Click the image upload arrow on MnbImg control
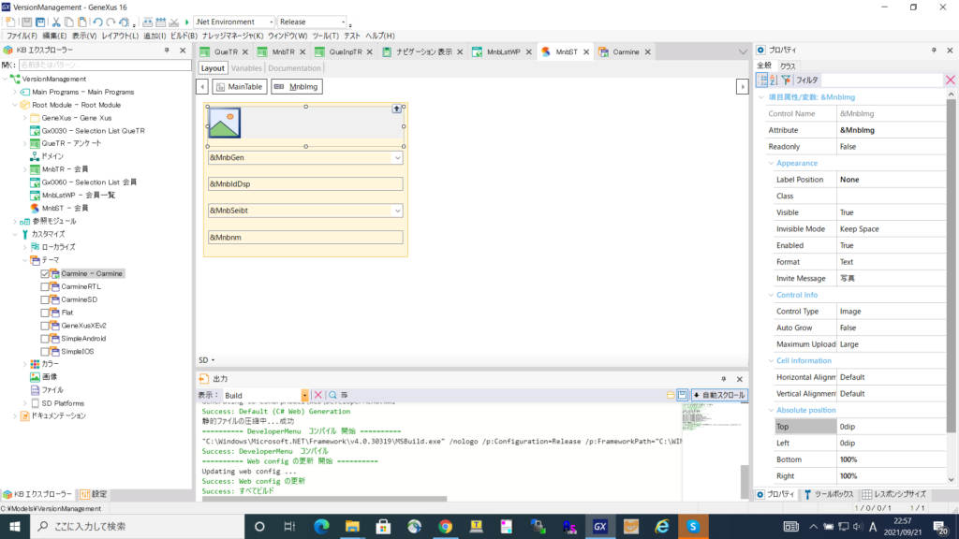Viewport: 959px width, 539px height. coord(396,109)
